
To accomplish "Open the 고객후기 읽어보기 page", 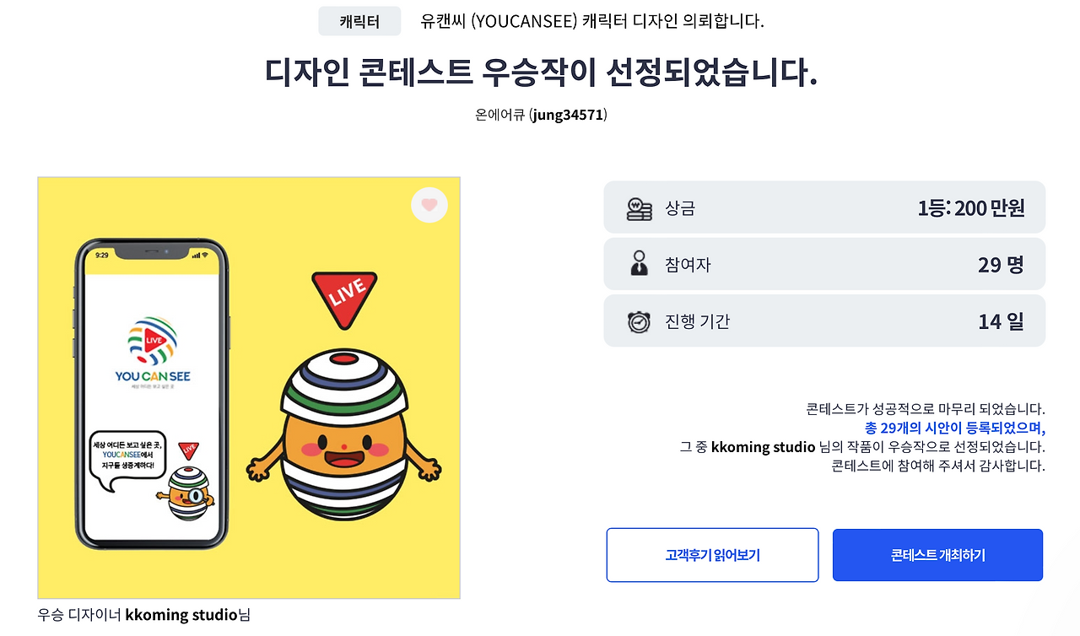I will tap(712, 554).
